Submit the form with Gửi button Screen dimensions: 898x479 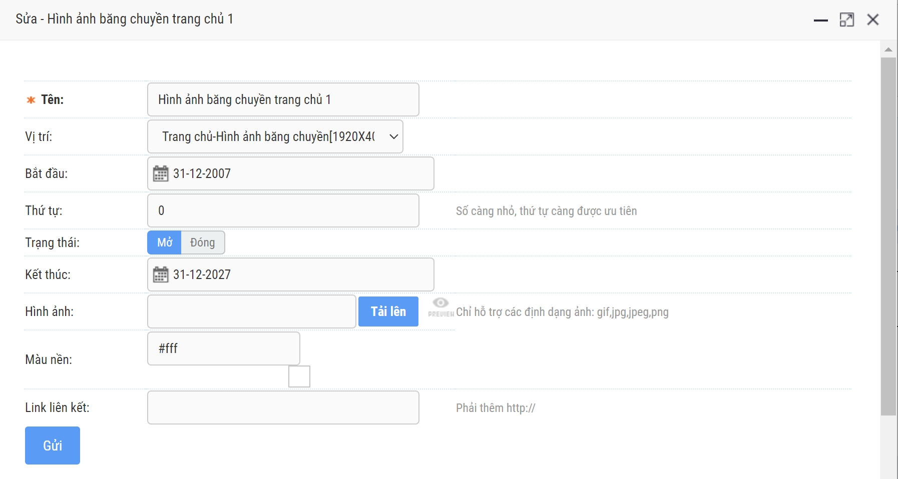tap(53, 445)
